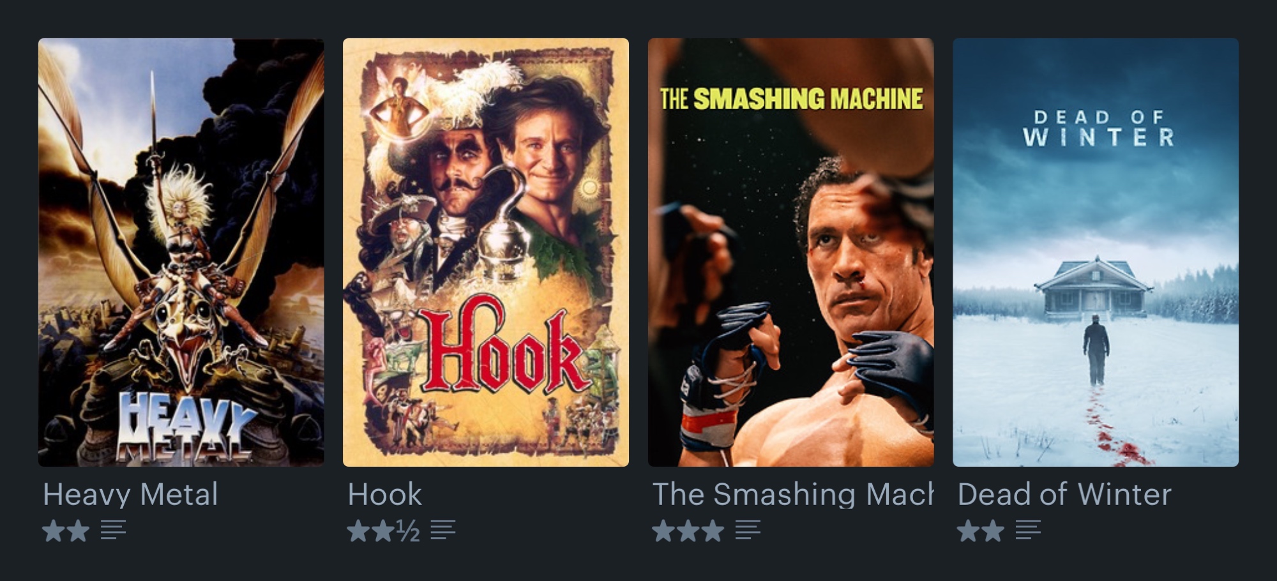
Task: Open the review icon under Hook
Action: [x=442, y=530]
